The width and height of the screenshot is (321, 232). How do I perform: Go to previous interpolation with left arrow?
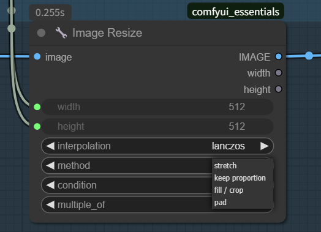point(50,146)
